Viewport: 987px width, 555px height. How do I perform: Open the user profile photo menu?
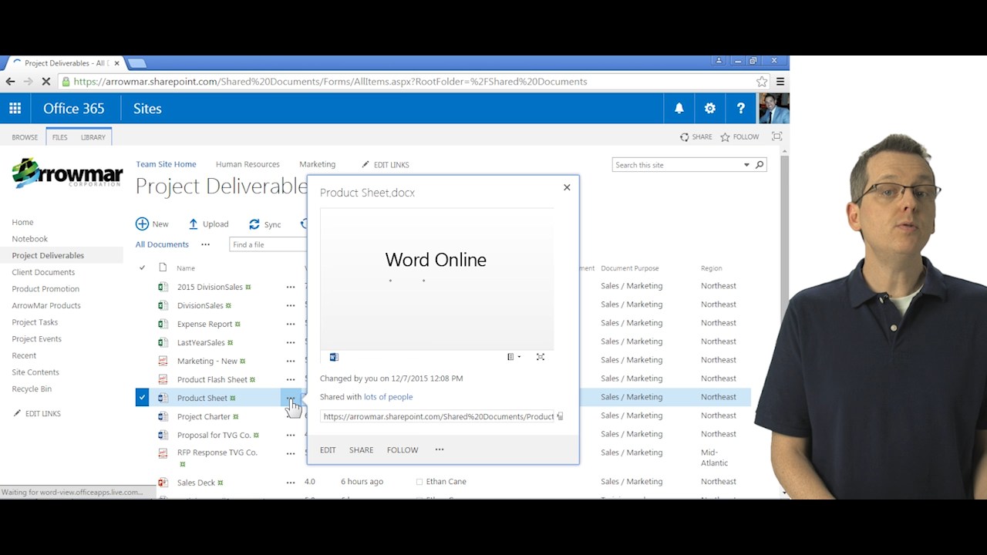[773, 109]
